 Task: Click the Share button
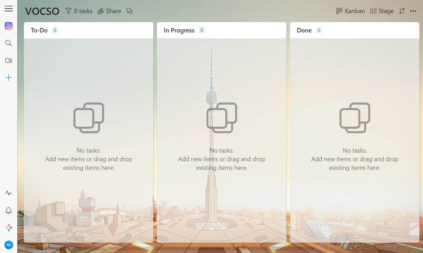pos(109,11)
